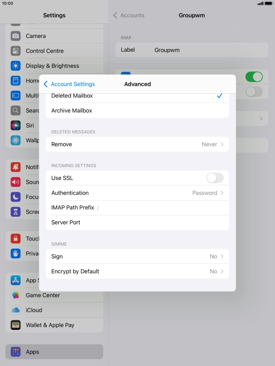Tap the Server Port field
The width and height of the screenshot is (275, 366).
click(x=137, y=223)
